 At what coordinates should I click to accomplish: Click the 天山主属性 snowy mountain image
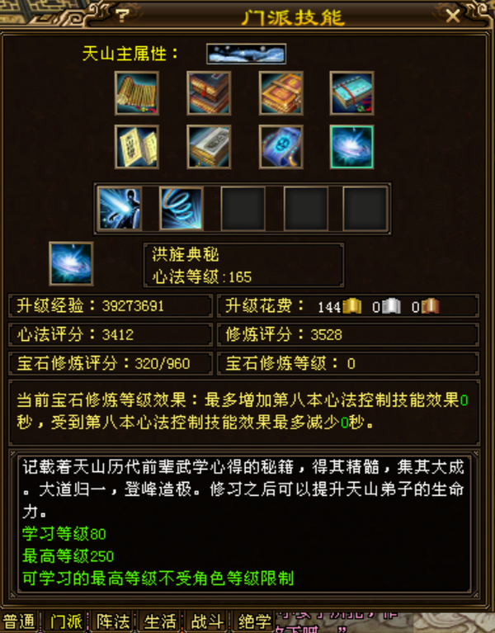[246, 54]
